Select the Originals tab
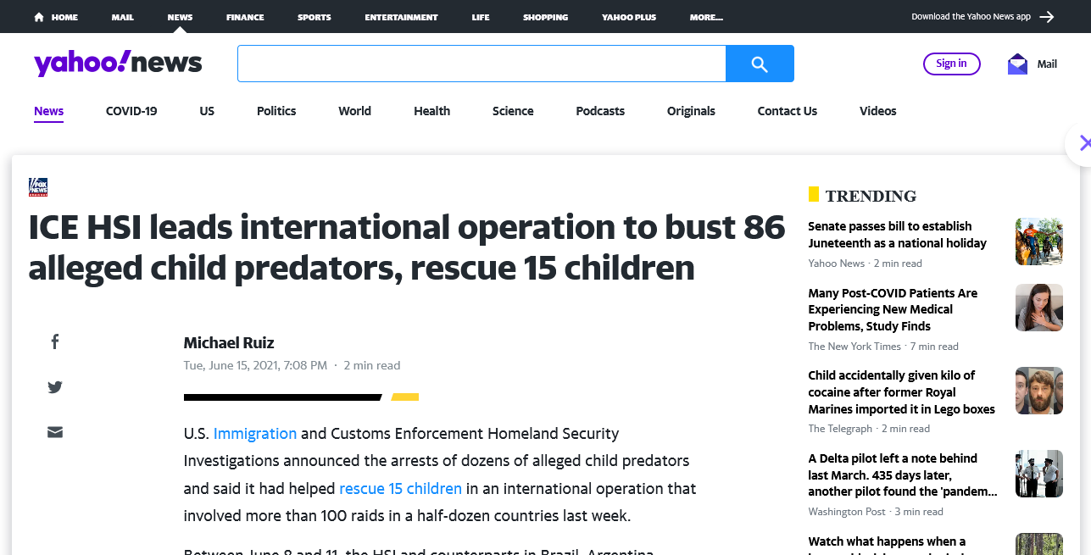Image resolution: width=1091 pixels, height=555 pixels. [x=691, y=111]
